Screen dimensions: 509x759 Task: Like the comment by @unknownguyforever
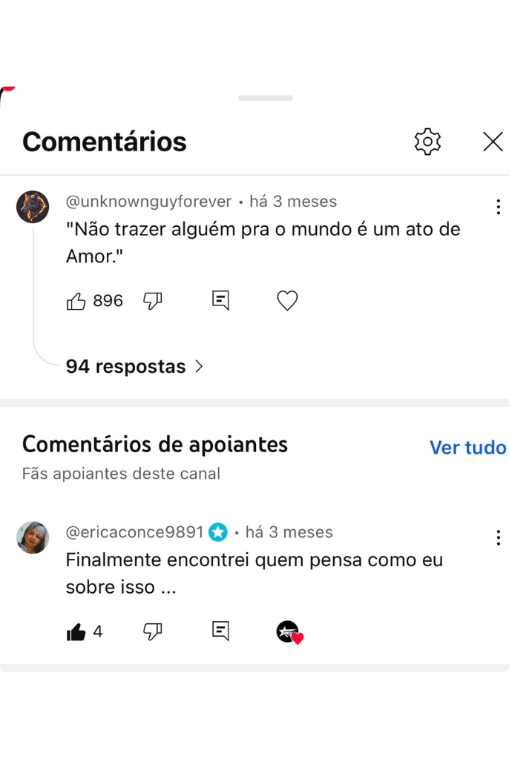(76, 301)
